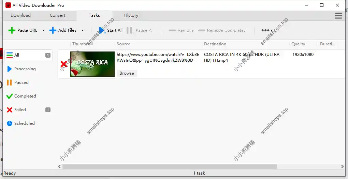Select the Tasks tab

click(94, 15)
